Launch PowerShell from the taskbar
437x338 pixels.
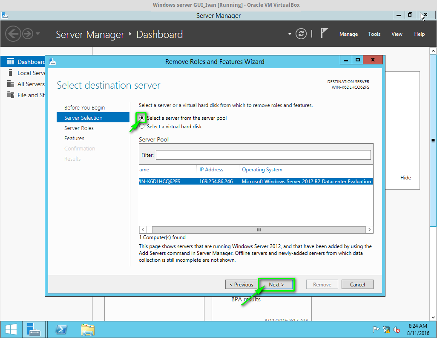61,329
